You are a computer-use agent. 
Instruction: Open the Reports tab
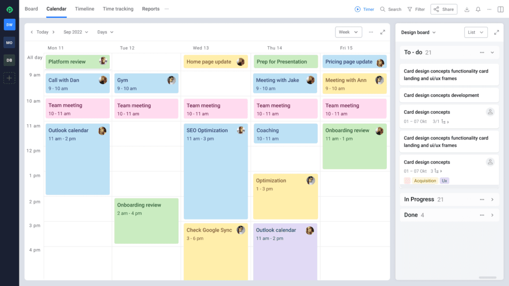[x=150, y=8]
